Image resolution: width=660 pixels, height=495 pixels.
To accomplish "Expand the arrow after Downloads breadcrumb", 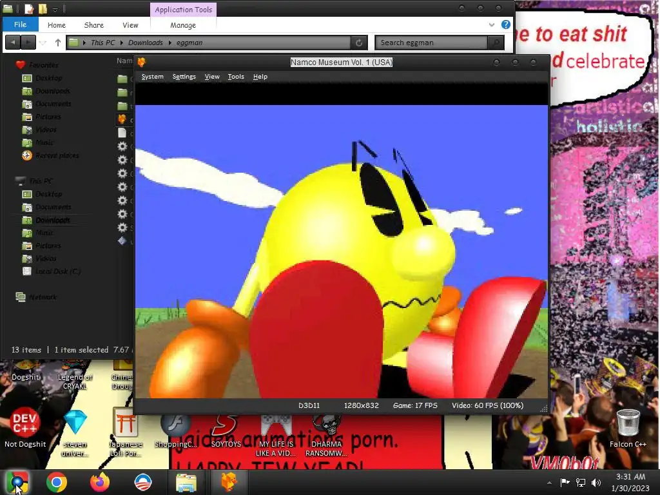I will tap(170, 43).
